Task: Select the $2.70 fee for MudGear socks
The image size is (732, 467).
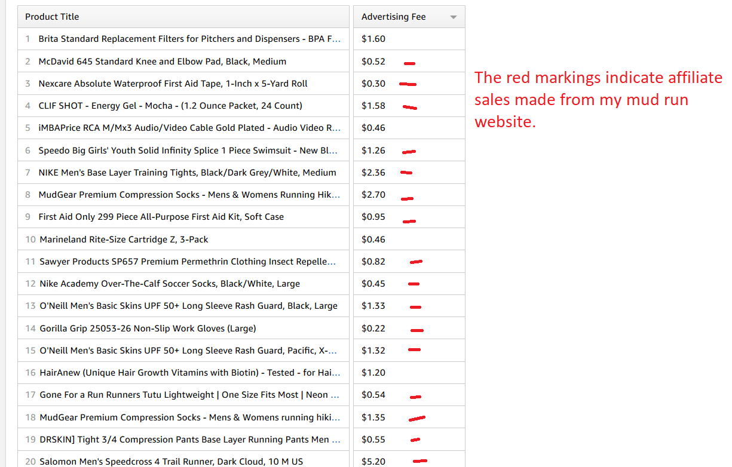Action: pos(373,195)
